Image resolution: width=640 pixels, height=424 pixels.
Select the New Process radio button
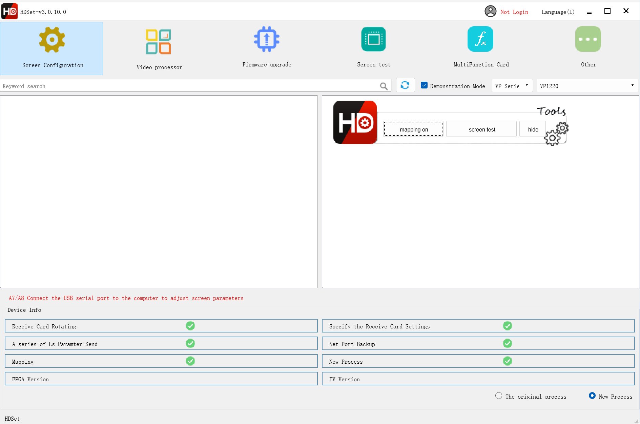coord(592,396)
